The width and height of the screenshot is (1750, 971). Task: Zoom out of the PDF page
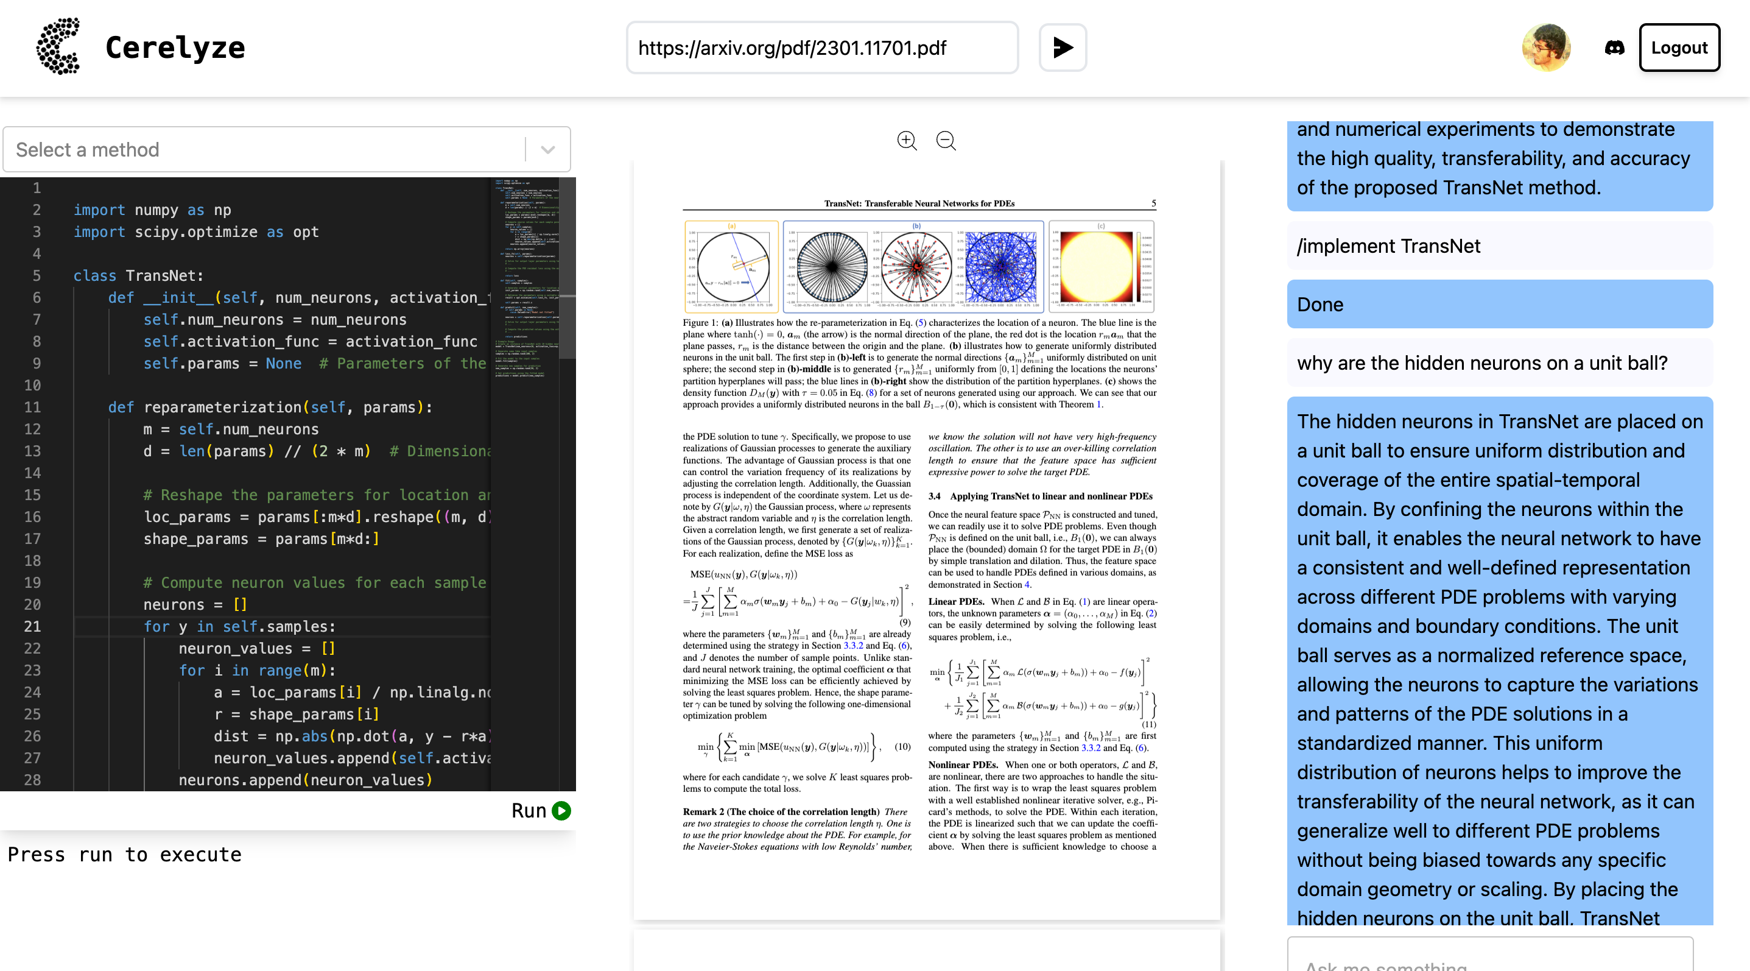[x=946, y=141]
